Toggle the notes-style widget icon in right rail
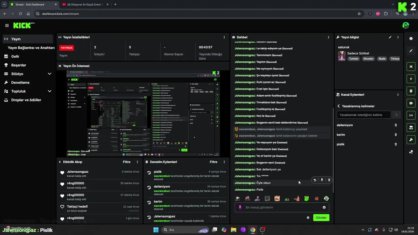The height and width of the screenshot is (235, 418). click(411, 91)
